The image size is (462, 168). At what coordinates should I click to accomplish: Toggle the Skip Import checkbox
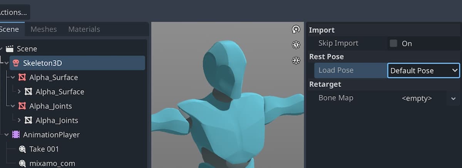pyautogui.click(x=393, y=43)
